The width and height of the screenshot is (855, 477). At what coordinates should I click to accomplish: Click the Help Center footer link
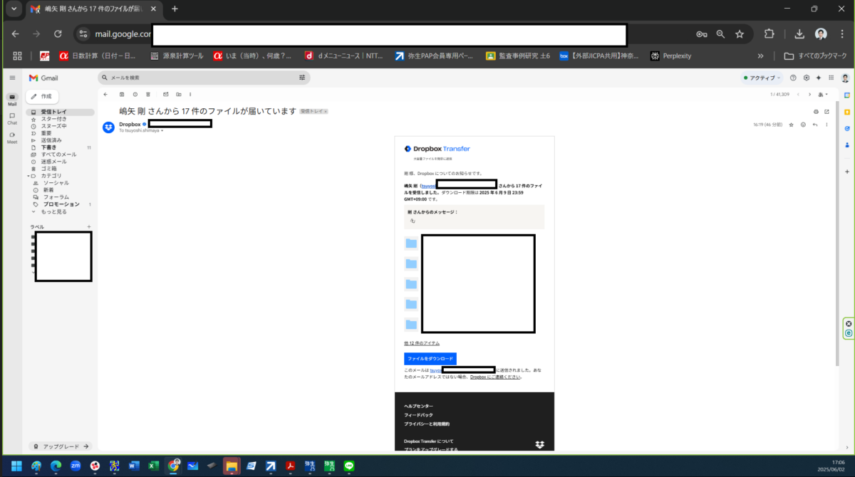tap(418, 406)
